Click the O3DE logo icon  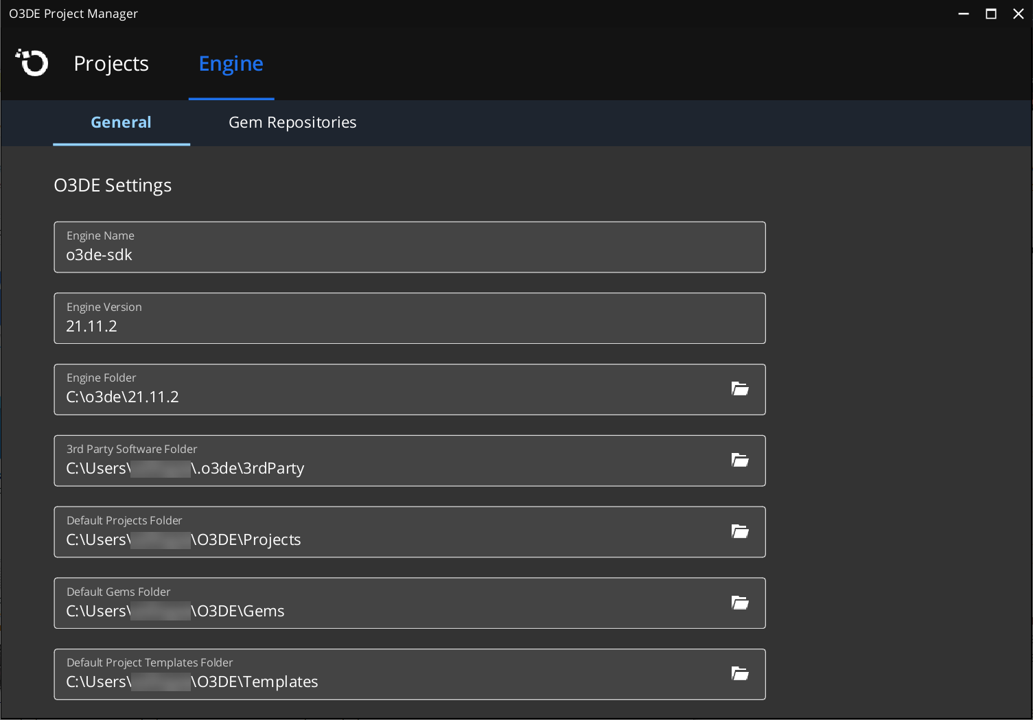pyautogui.click(x=31, y=62)
